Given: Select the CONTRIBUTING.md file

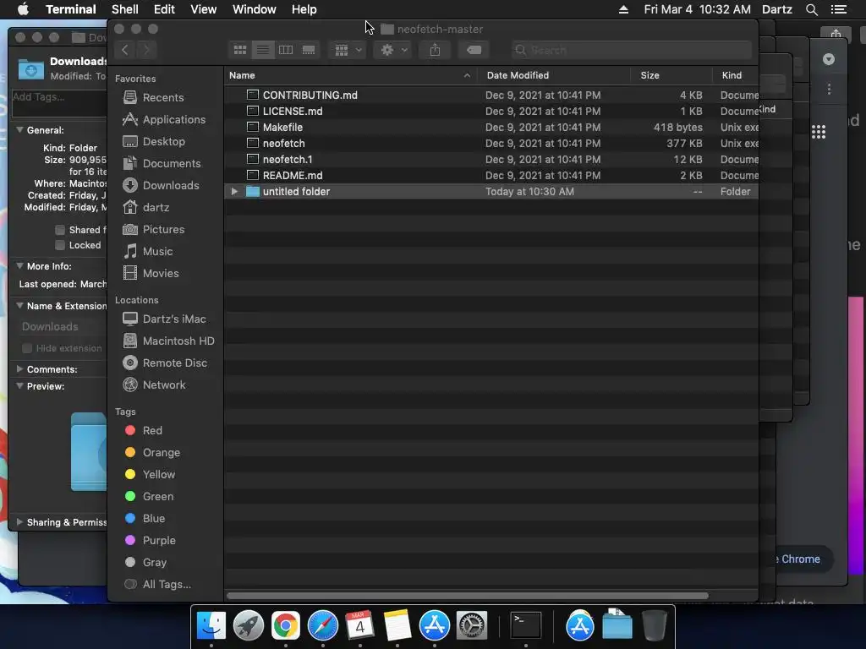Looking at the screenshot, I should pos(491,95).
